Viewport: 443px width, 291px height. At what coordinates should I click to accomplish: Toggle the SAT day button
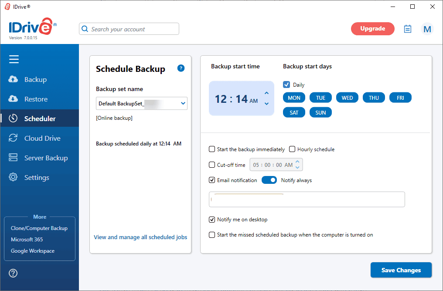pyautogui.click(x=294, y=112)
